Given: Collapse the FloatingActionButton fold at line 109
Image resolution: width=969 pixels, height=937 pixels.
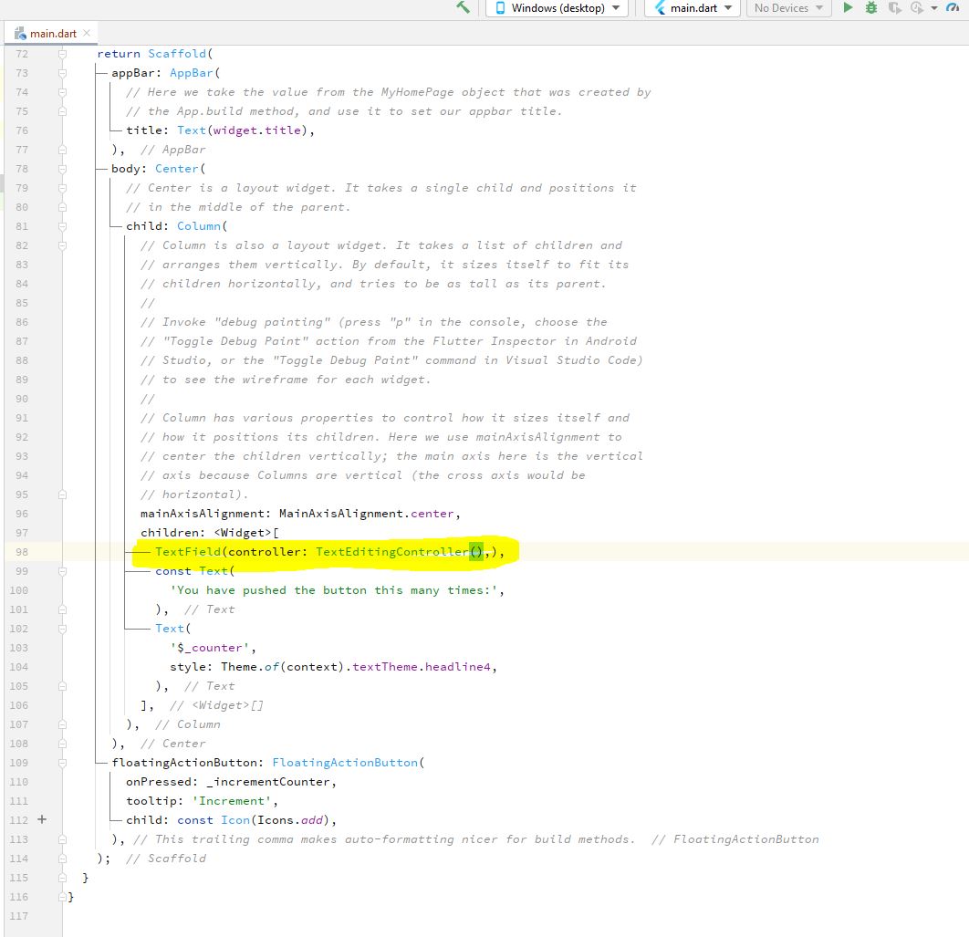Looking at the screenshot, I should pyautogui.click(x=61, y=762).
